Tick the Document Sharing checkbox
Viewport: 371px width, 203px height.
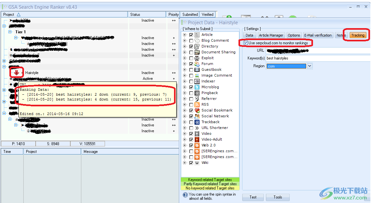(191, 52)
